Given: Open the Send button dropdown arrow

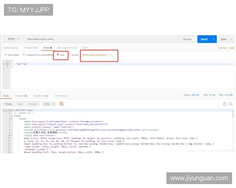Looking at the screenshot, I should 214,39.
